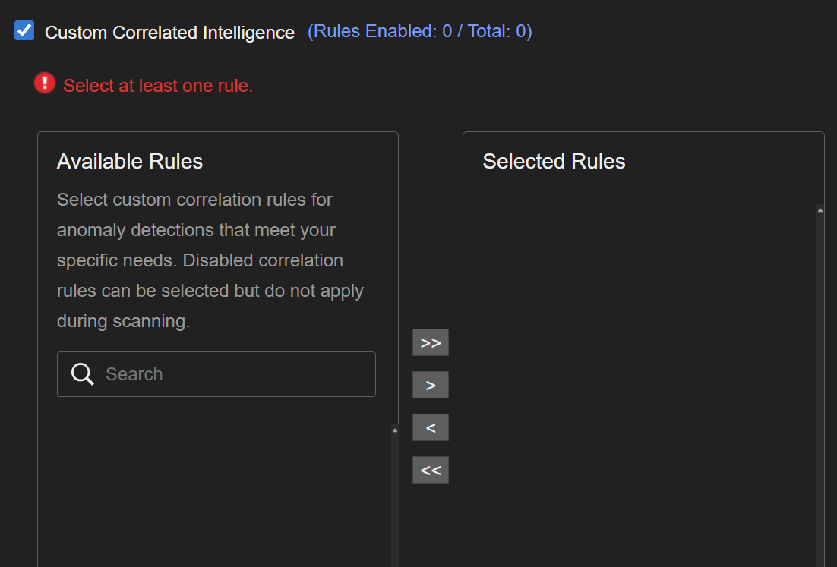
Task: Click the Selected Rules scrollbar track
Action: tap(820, 380)
